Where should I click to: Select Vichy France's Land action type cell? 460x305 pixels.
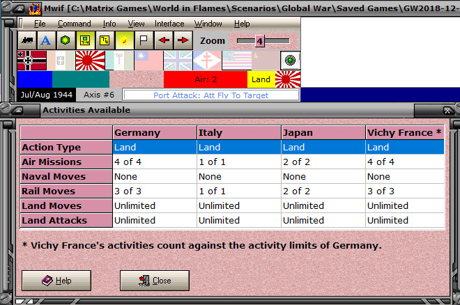pyautogui.click(x=405, y=147)
